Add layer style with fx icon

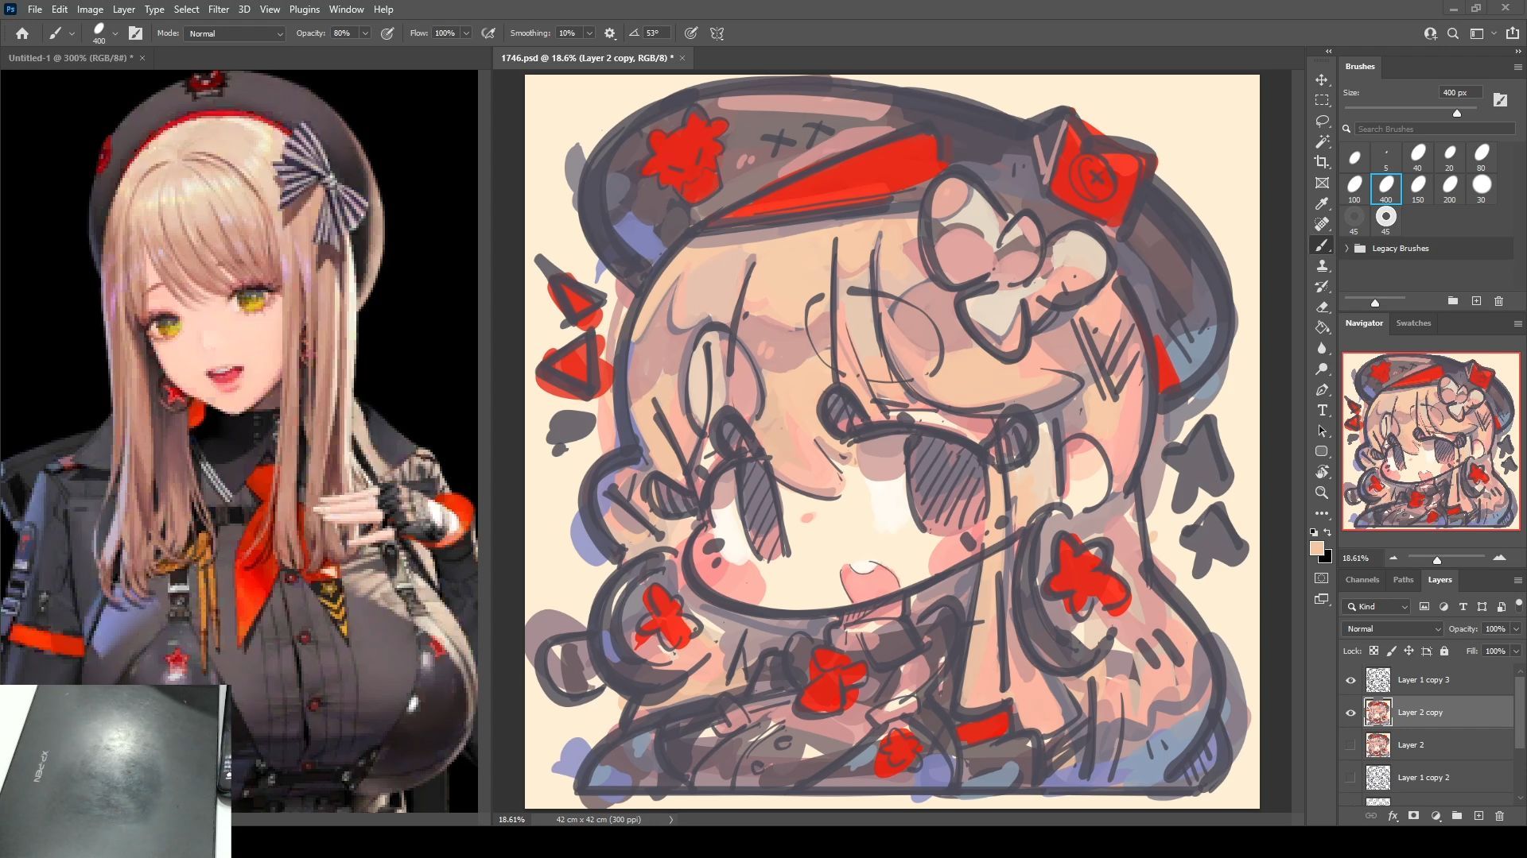pyautogui.click(x=1393, y=816)
